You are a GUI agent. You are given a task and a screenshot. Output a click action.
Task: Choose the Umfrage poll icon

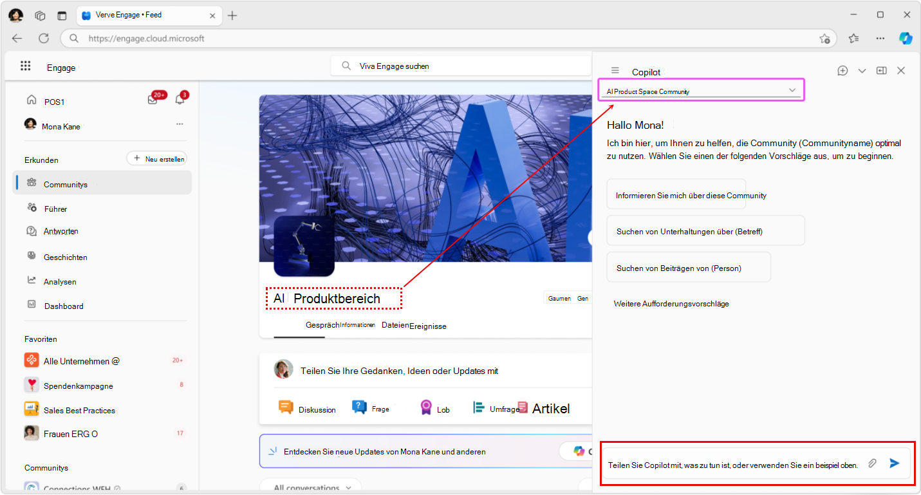coord(479,407)
